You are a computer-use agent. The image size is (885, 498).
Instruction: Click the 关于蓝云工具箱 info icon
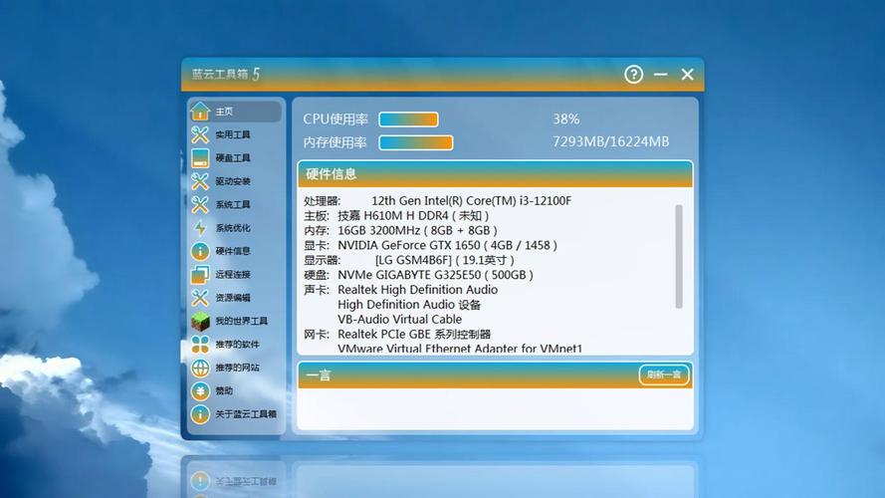200,414
